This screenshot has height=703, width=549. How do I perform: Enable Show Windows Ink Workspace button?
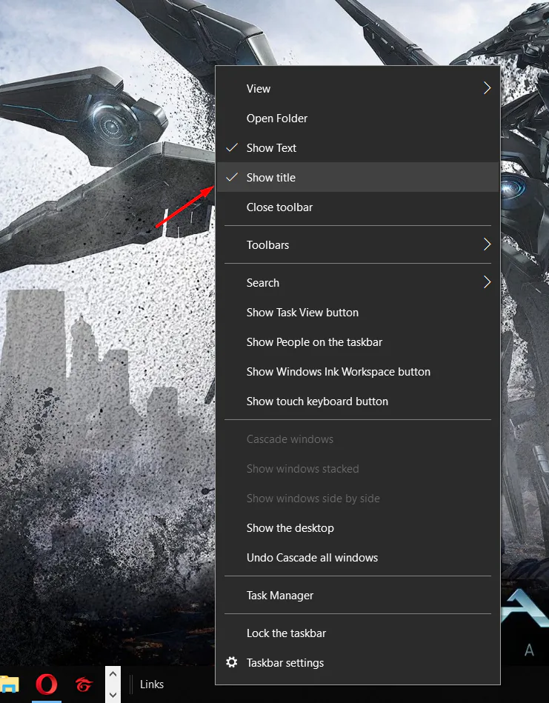pos(358,371)
